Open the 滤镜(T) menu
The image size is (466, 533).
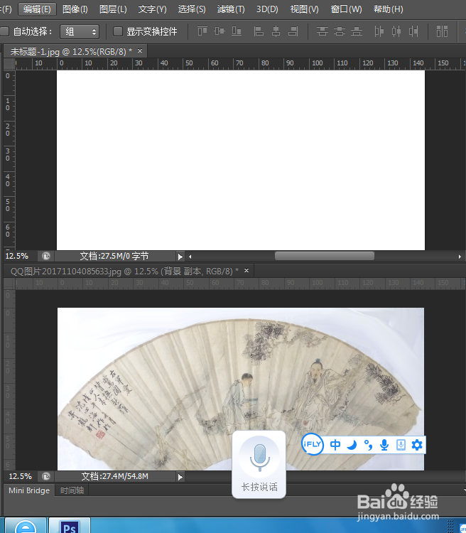(231, 9)
